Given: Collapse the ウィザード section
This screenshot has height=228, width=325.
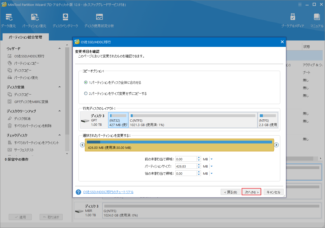Looking at the screenshot, I should (x=60, y=48).
